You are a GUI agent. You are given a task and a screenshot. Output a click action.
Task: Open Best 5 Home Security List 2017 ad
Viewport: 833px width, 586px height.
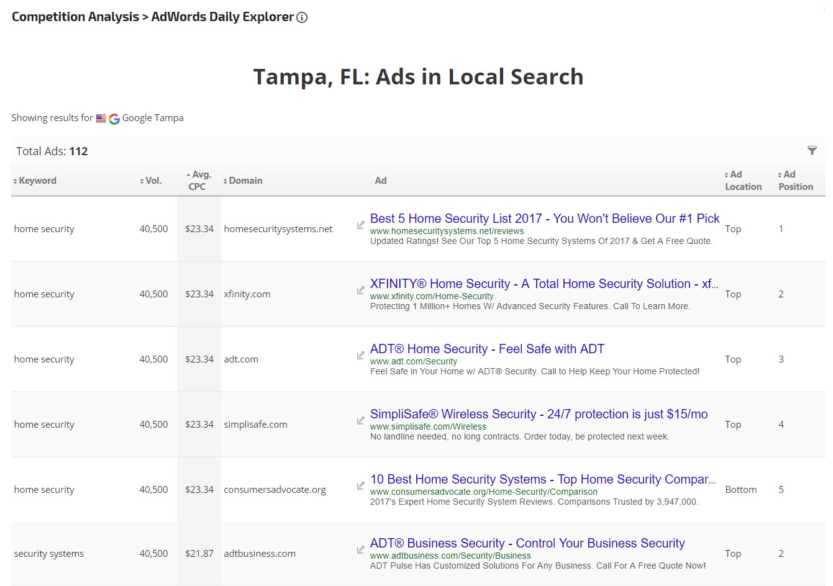(544, 219)
